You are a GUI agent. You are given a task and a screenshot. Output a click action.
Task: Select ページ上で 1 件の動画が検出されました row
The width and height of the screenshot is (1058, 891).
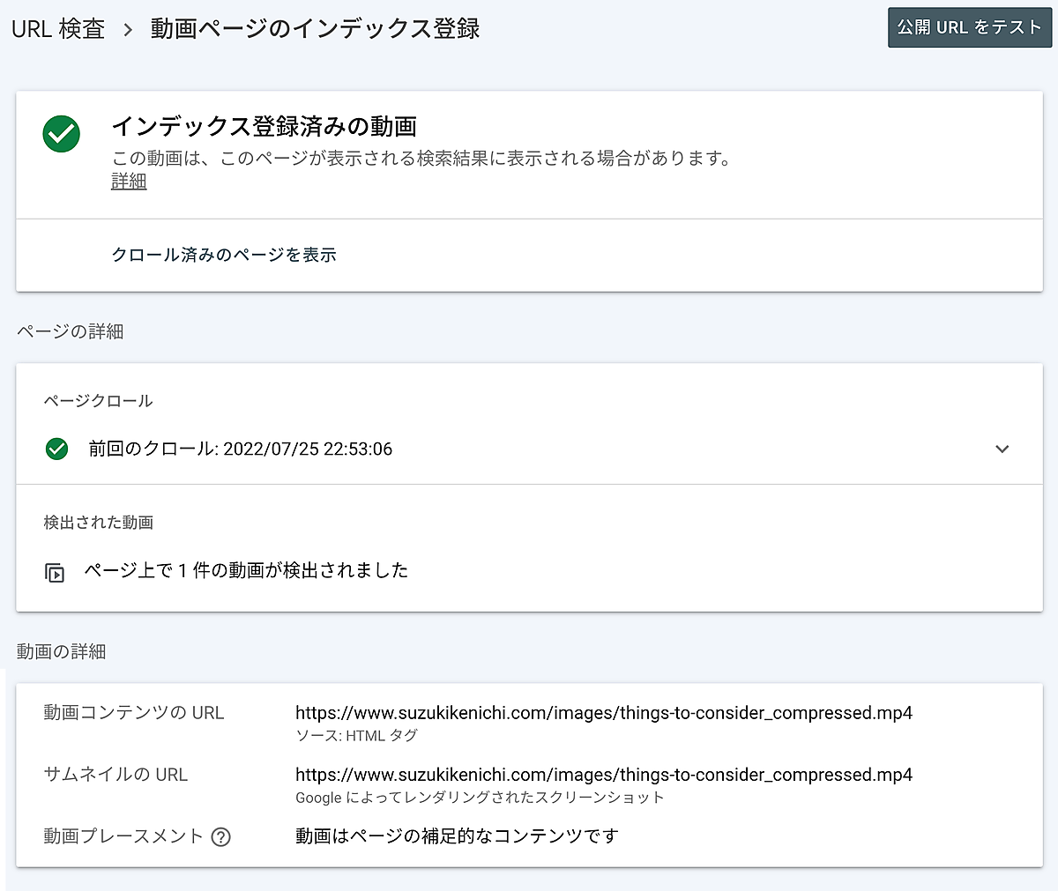point(246,570)
